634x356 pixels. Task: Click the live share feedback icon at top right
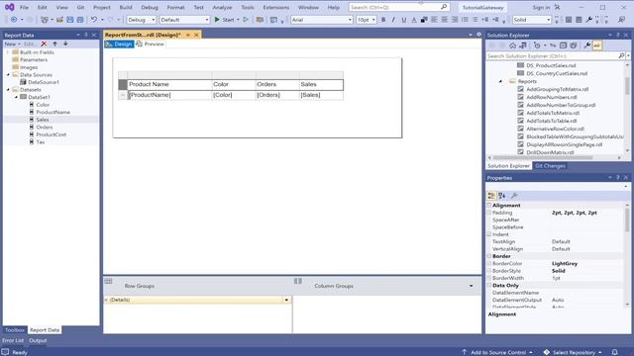coord(621,20)
